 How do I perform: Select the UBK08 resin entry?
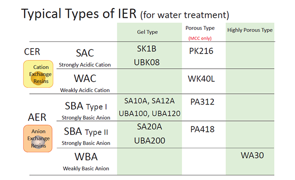(147, 62)
